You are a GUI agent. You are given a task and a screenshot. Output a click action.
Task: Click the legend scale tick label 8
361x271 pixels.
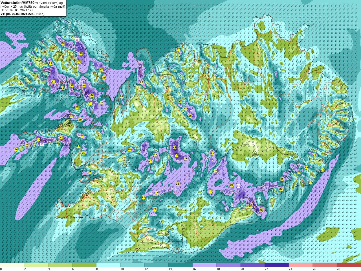[97, 269]
